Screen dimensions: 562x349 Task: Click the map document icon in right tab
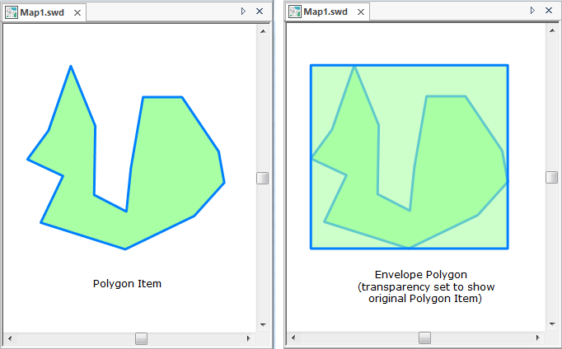pyautogui.click(x=295, y=12)
